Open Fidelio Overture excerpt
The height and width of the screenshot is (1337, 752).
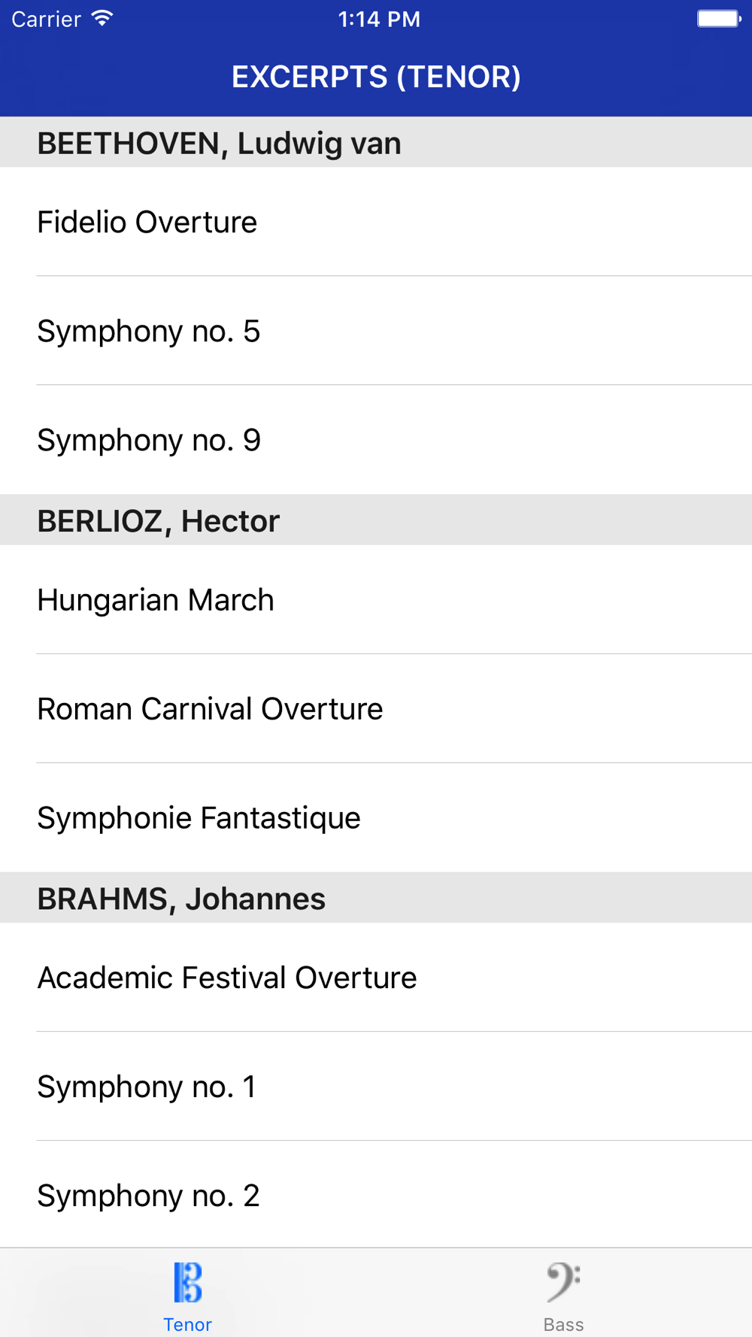pos(376,222)
